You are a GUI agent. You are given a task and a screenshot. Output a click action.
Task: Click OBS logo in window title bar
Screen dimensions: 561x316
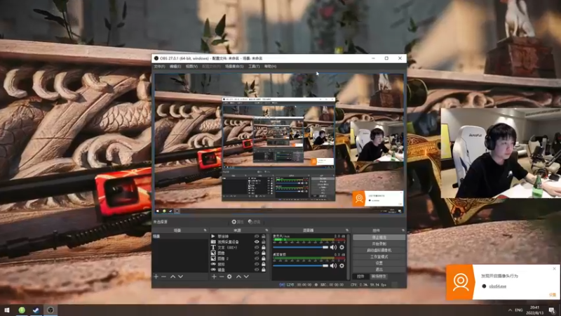coord(156,58)
